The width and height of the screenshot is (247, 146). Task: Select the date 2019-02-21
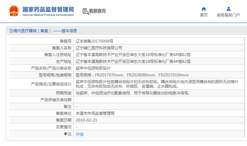(x=86, y=120)
